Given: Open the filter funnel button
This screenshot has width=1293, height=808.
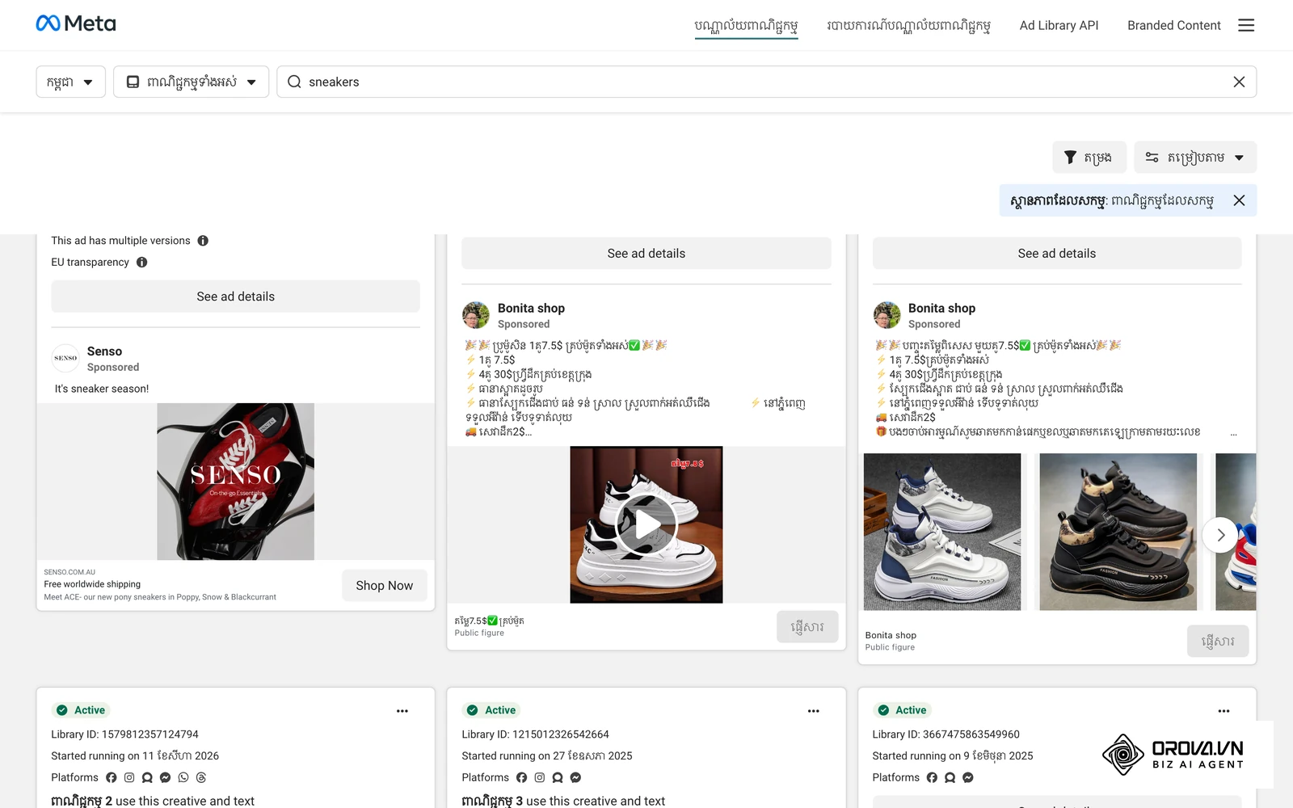Looking at the screenshot, I should [x=1089, y=157].
